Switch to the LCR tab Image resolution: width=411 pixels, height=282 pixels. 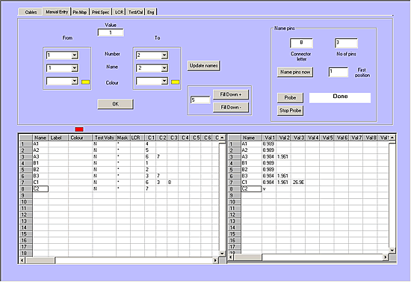120,12
